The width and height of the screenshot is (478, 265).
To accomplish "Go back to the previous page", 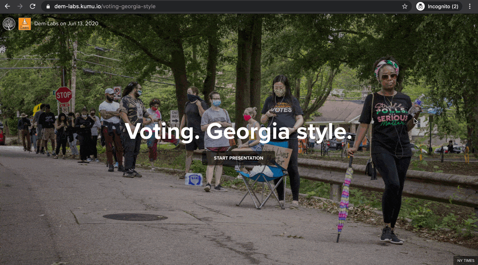I will point(7,6).
